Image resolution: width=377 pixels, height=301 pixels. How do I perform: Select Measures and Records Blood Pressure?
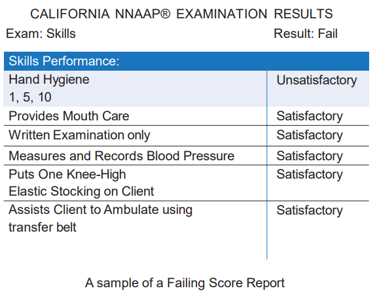coord(122,156)
